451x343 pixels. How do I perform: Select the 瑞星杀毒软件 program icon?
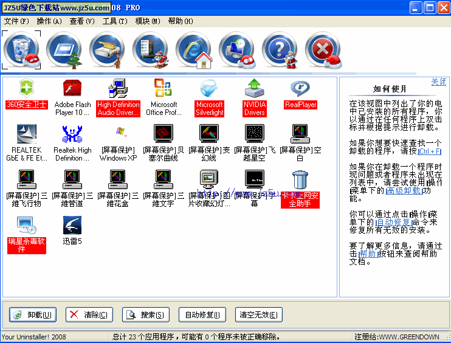pyautogui.click(x=27, y=225)
